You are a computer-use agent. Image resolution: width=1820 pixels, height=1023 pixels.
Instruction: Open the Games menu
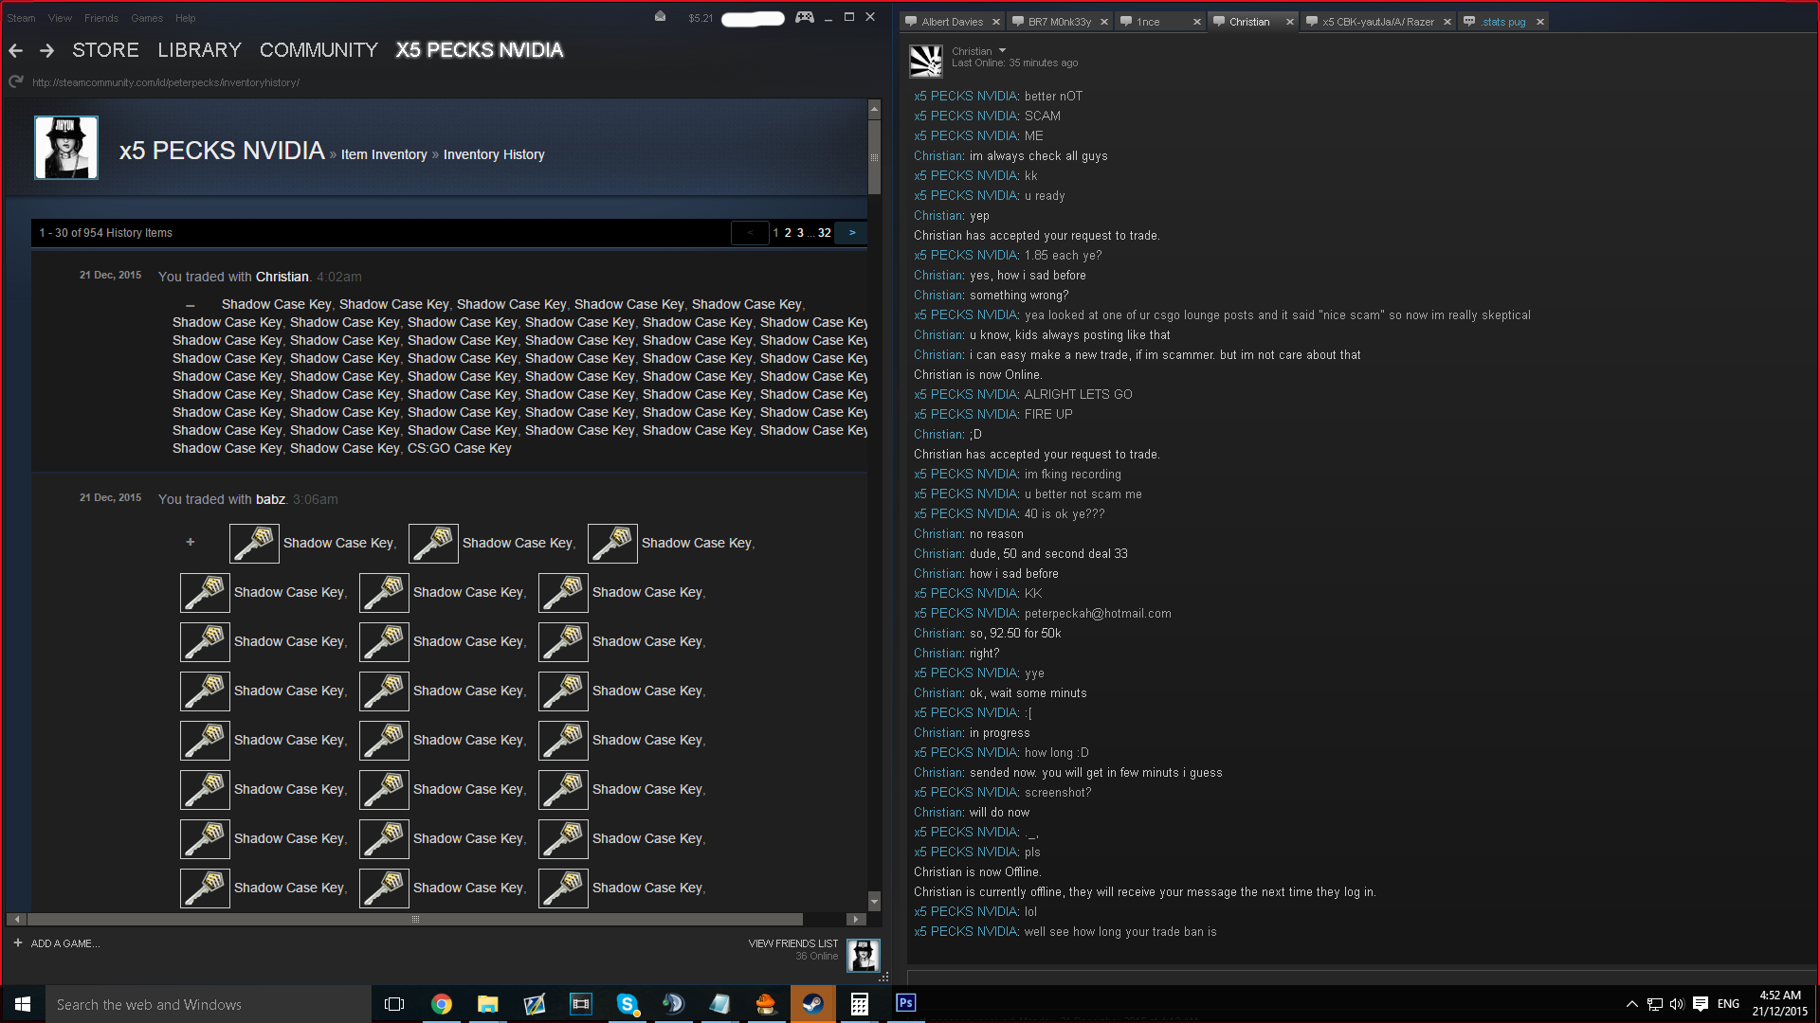(x=146, y=18)
